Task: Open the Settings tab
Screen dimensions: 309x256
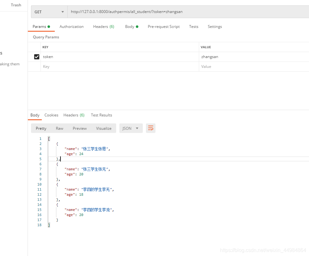Action: click(x=215, y=27)
